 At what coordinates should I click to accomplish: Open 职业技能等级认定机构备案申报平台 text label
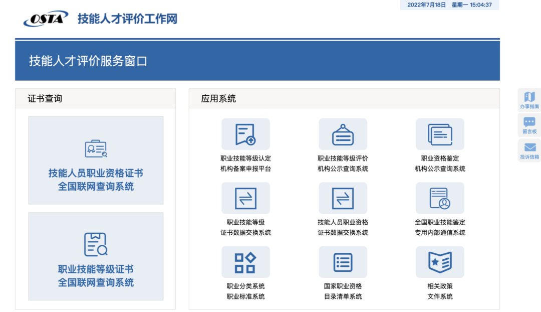(245, 164)
